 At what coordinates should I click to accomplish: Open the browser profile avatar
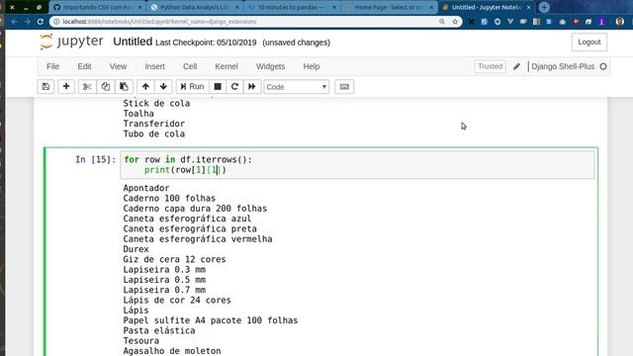[620, 22]
